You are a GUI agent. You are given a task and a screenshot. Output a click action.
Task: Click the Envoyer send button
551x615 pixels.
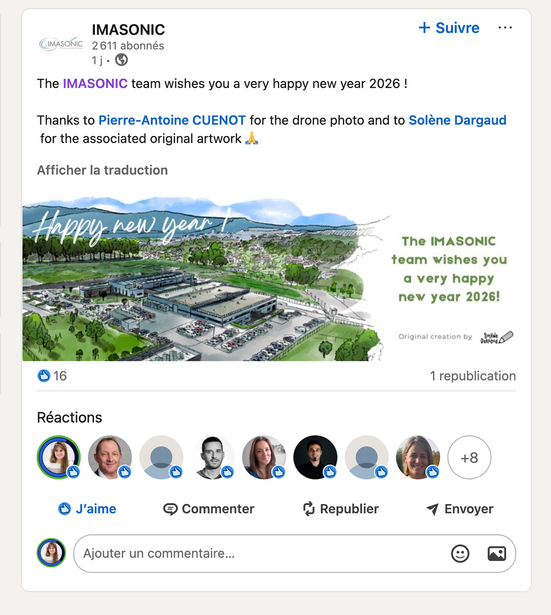(x=460, y=509)
